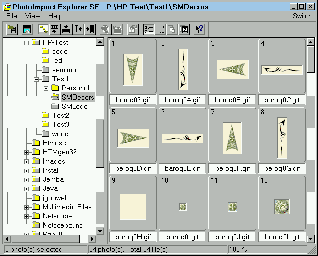Click the grayed-out properties sheet icon
This screenshot has width=318, height=256.
click(x=133, y=29)
